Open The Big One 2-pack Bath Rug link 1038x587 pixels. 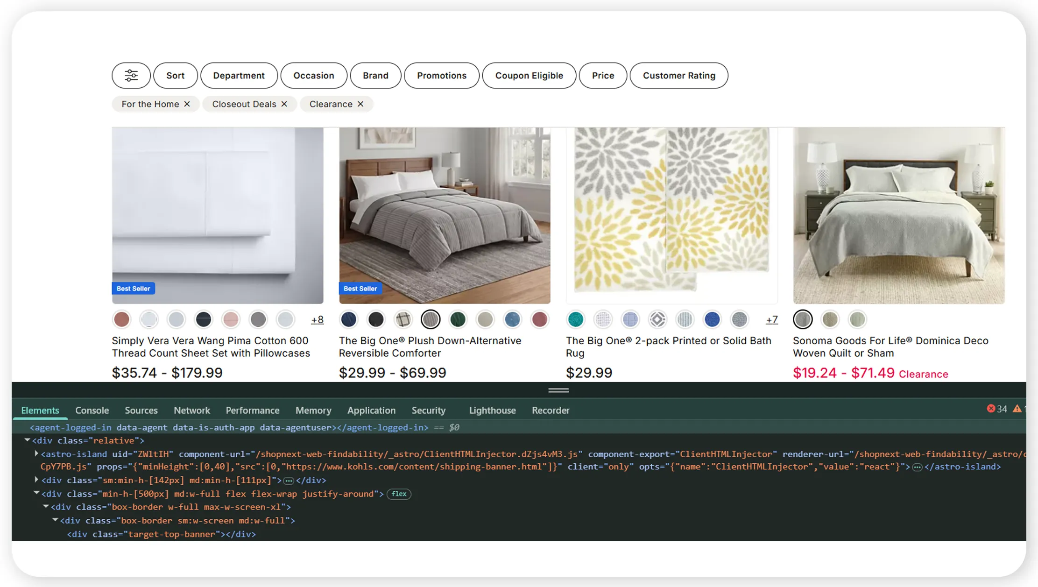coord(669,347)
